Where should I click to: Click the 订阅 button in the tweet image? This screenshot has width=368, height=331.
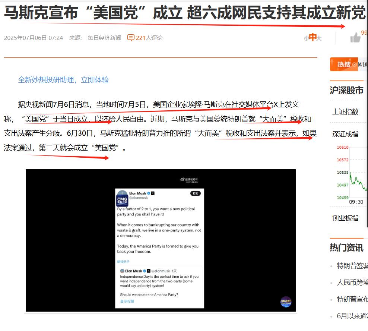196,193
